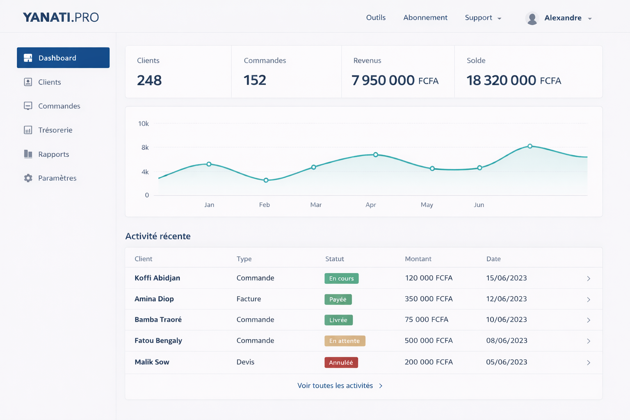This screenshot has height=420, width=630.
Task: Select the April data point on chart
Action: (x=375, y=155)
